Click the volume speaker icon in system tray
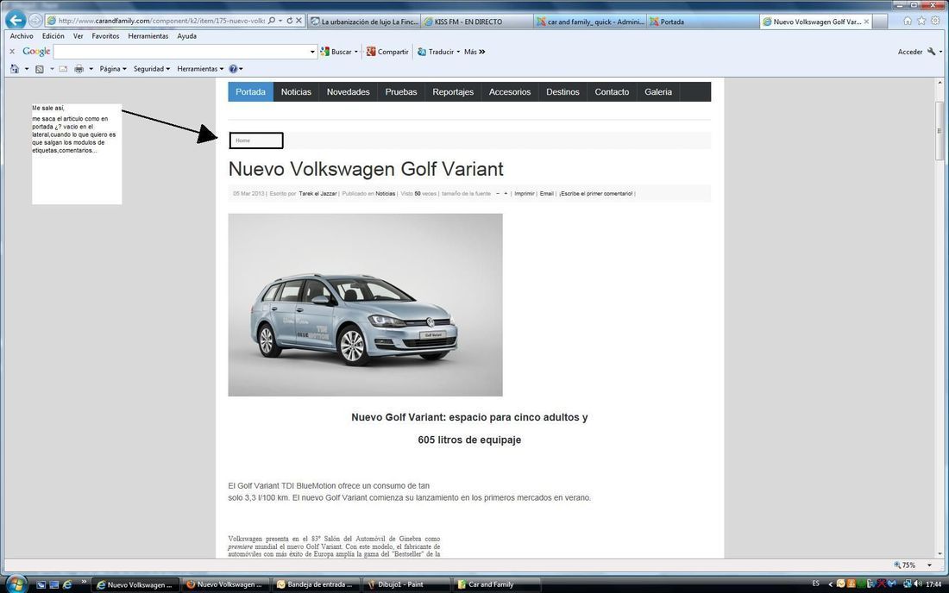The image size is (949, 593). (x=919, y=584)
